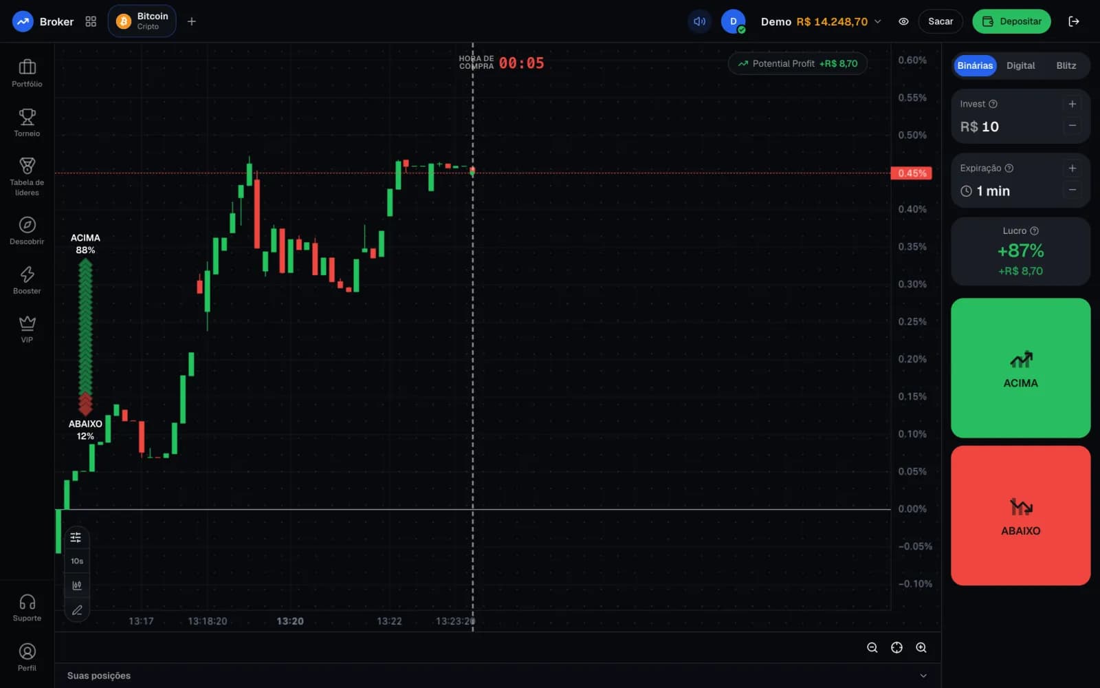Open the Portfólio sidebar section
Screen dimensions: 1100x688
click(x=27, y=73)
